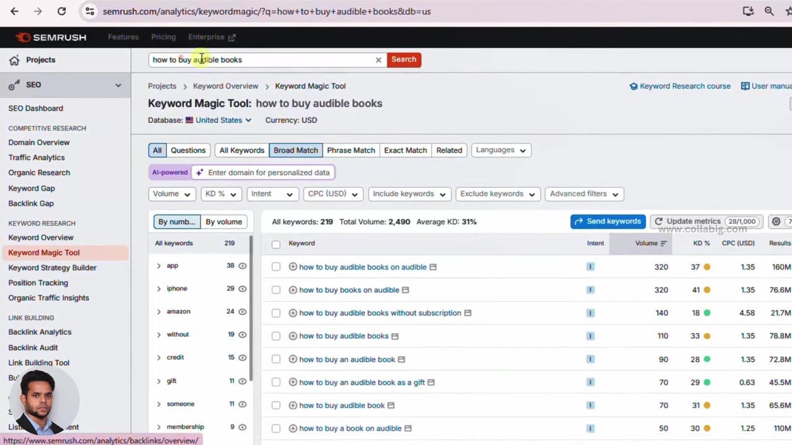
Task: Switch grouping to By volume
Action: coord(224,222)
